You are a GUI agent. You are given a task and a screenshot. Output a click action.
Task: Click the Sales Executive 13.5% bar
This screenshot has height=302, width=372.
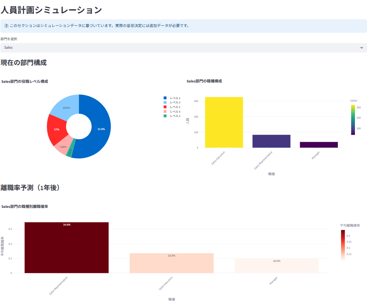pos(171,263)
